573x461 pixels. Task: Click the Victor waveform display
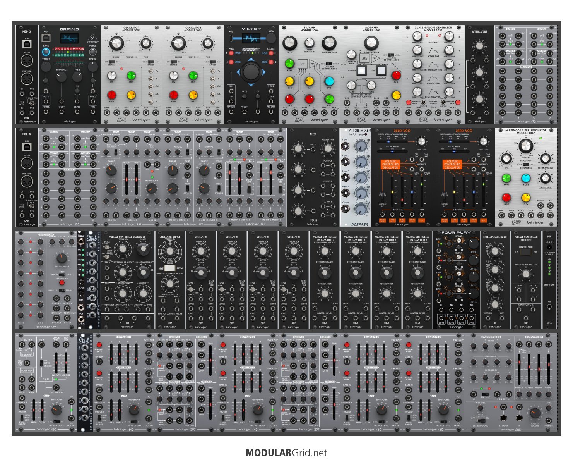pos(251,38)
